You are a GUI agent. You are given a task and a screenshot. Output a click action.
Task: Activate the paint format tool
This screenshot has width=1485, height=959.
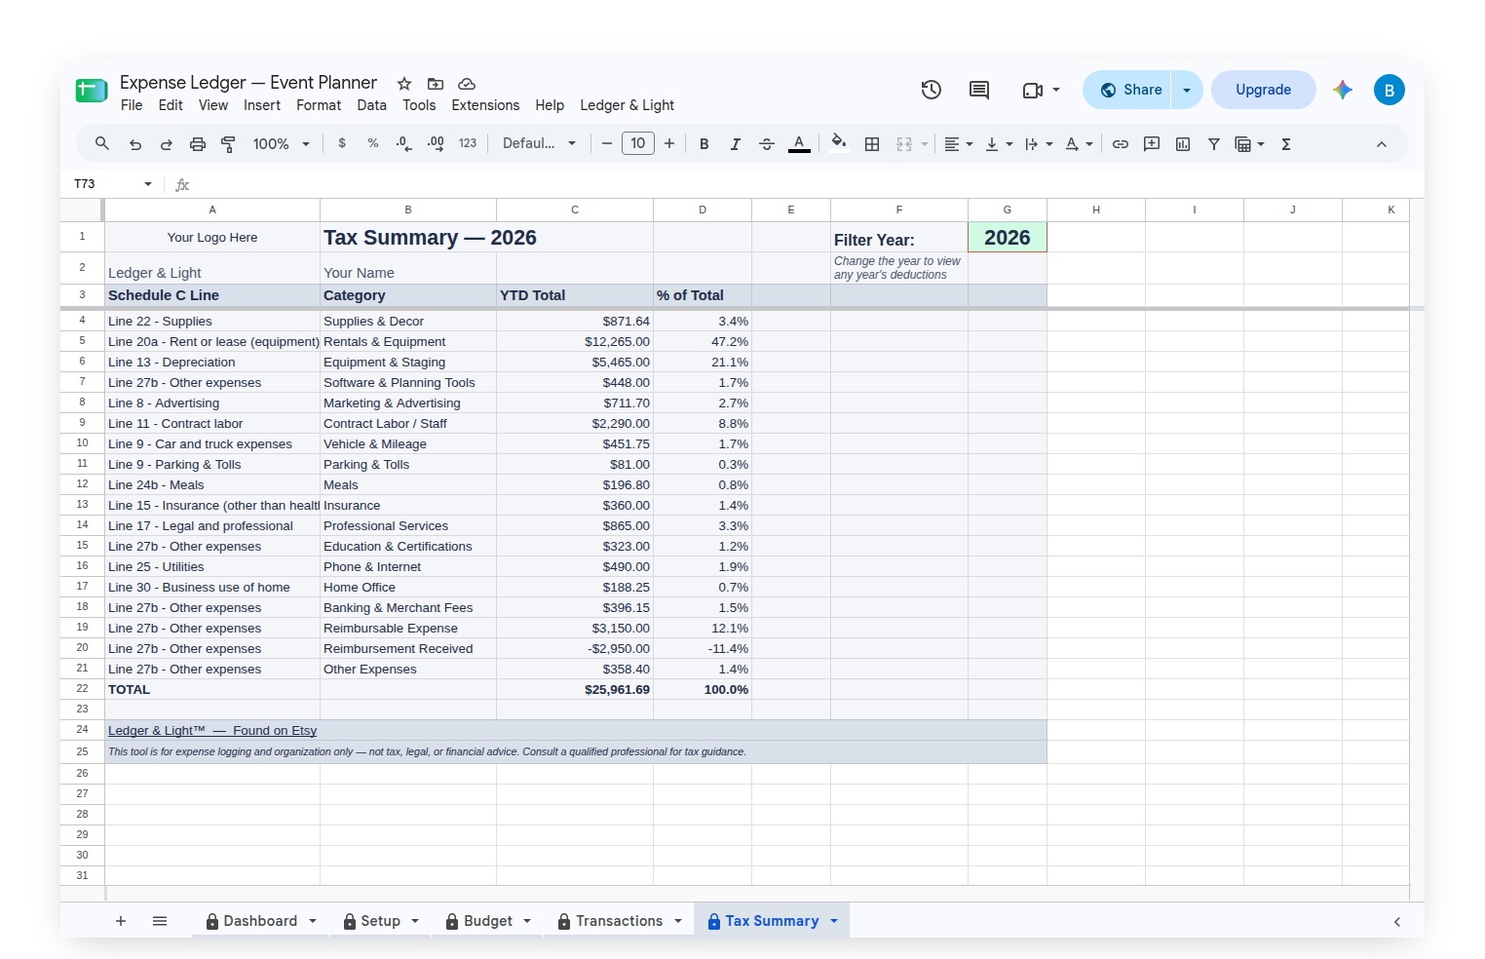click(229, 144)
